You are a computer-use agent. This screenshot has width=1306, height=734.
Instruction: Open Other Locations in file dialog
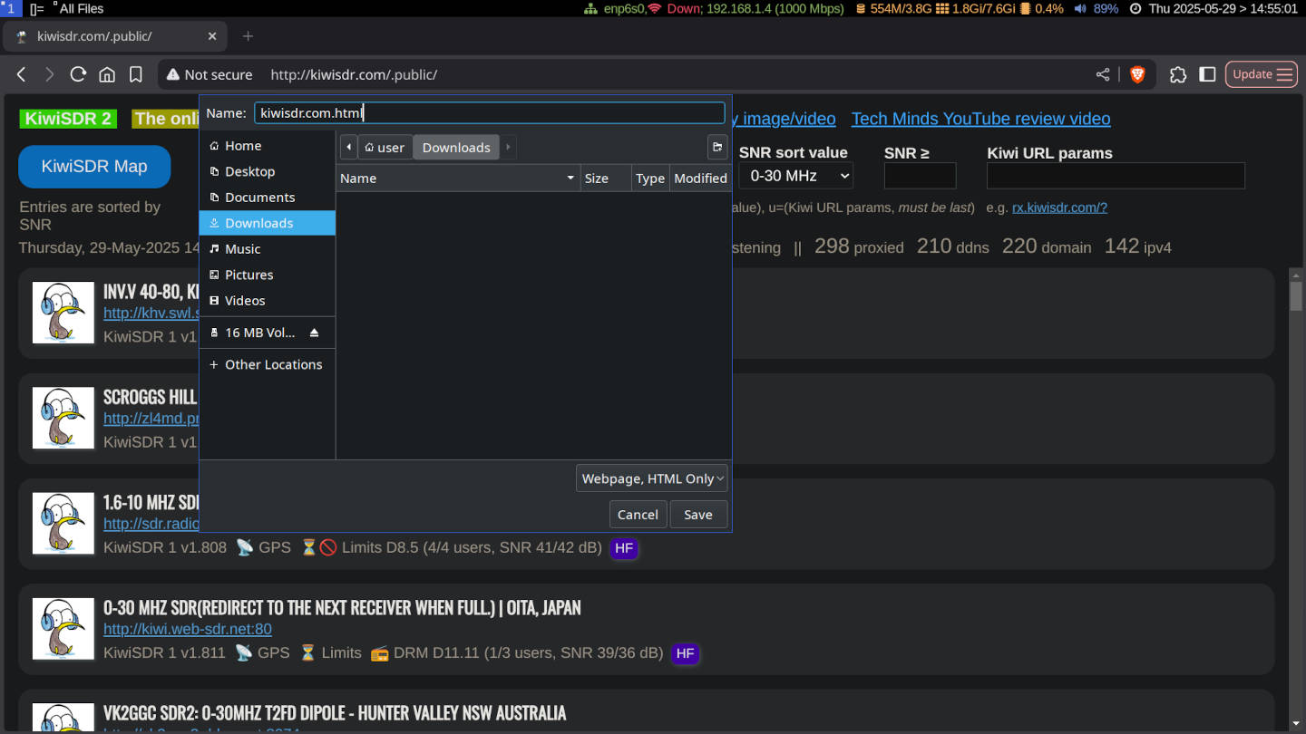[x=268, y=364]
